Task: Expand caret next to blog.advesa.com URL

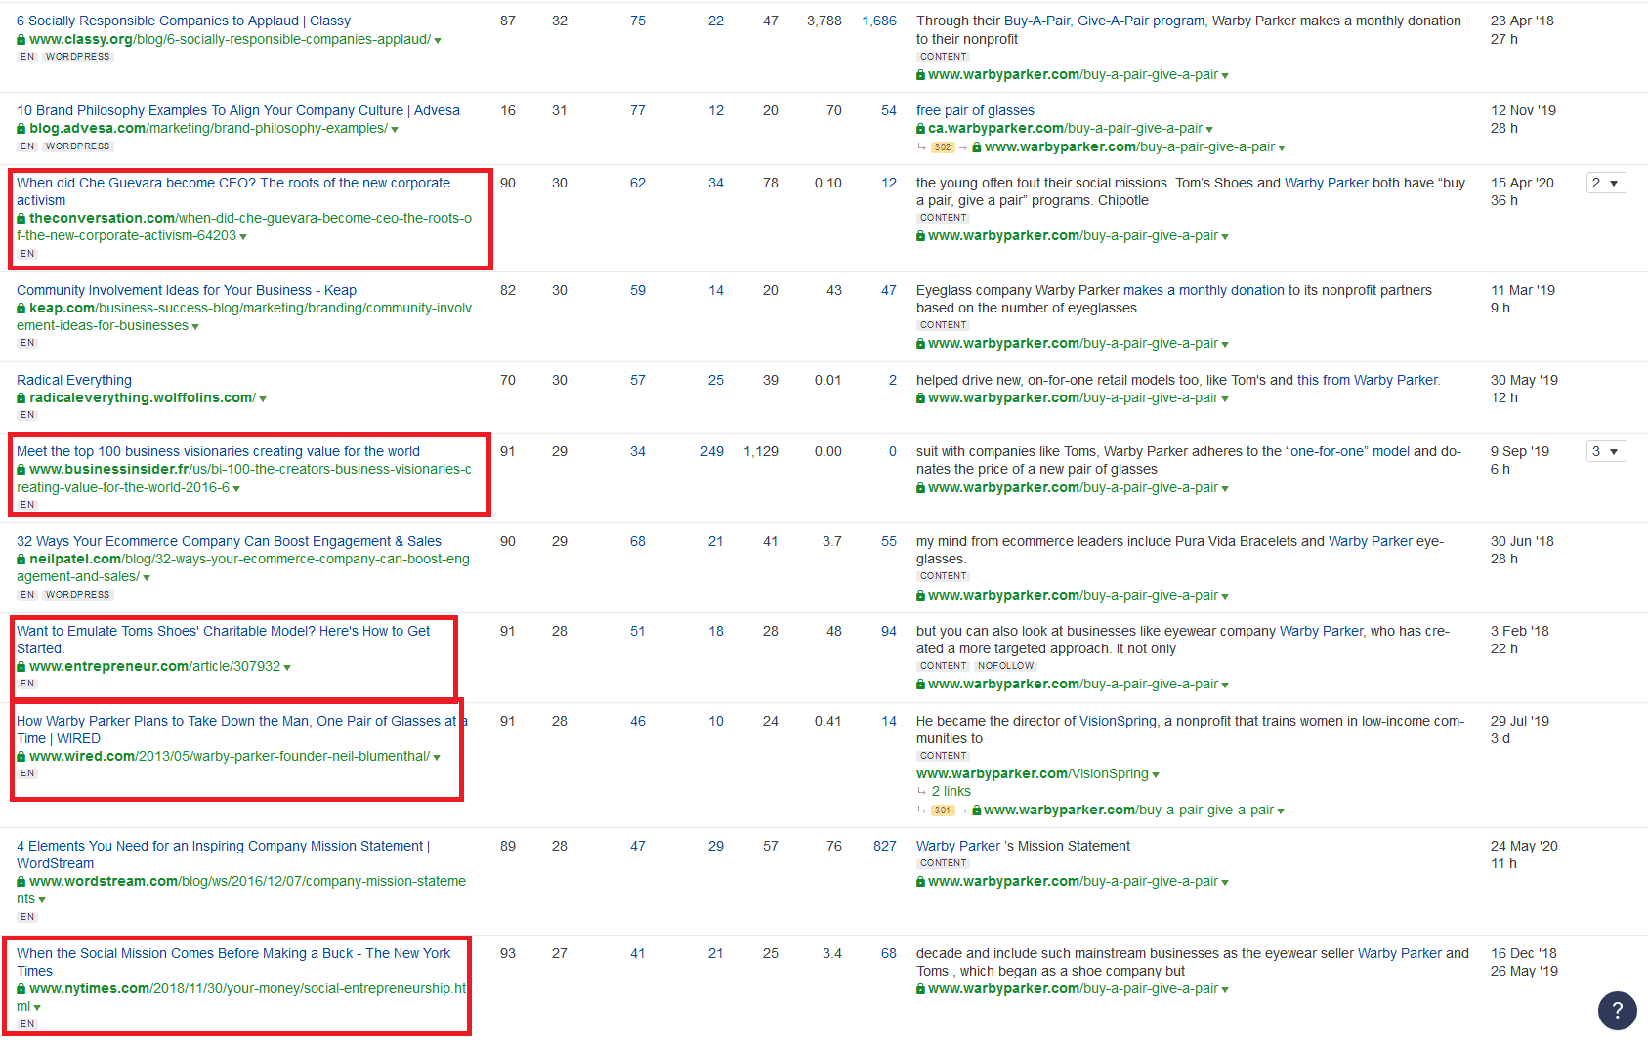Action: [395, 130]
